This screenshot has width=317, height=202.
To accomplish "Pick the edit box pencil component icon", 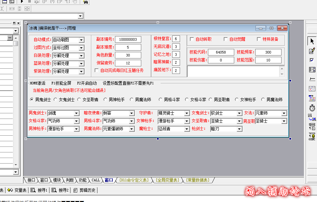I will pos(312,51).
